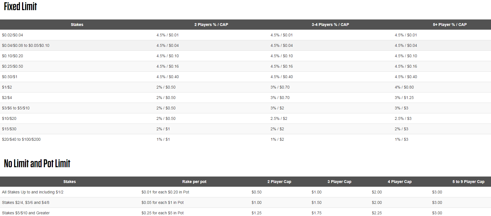This screenshot has height=216, width=491.
Task: Select the All Stakes Up to $1/2 row
Action: click(33, 192)
